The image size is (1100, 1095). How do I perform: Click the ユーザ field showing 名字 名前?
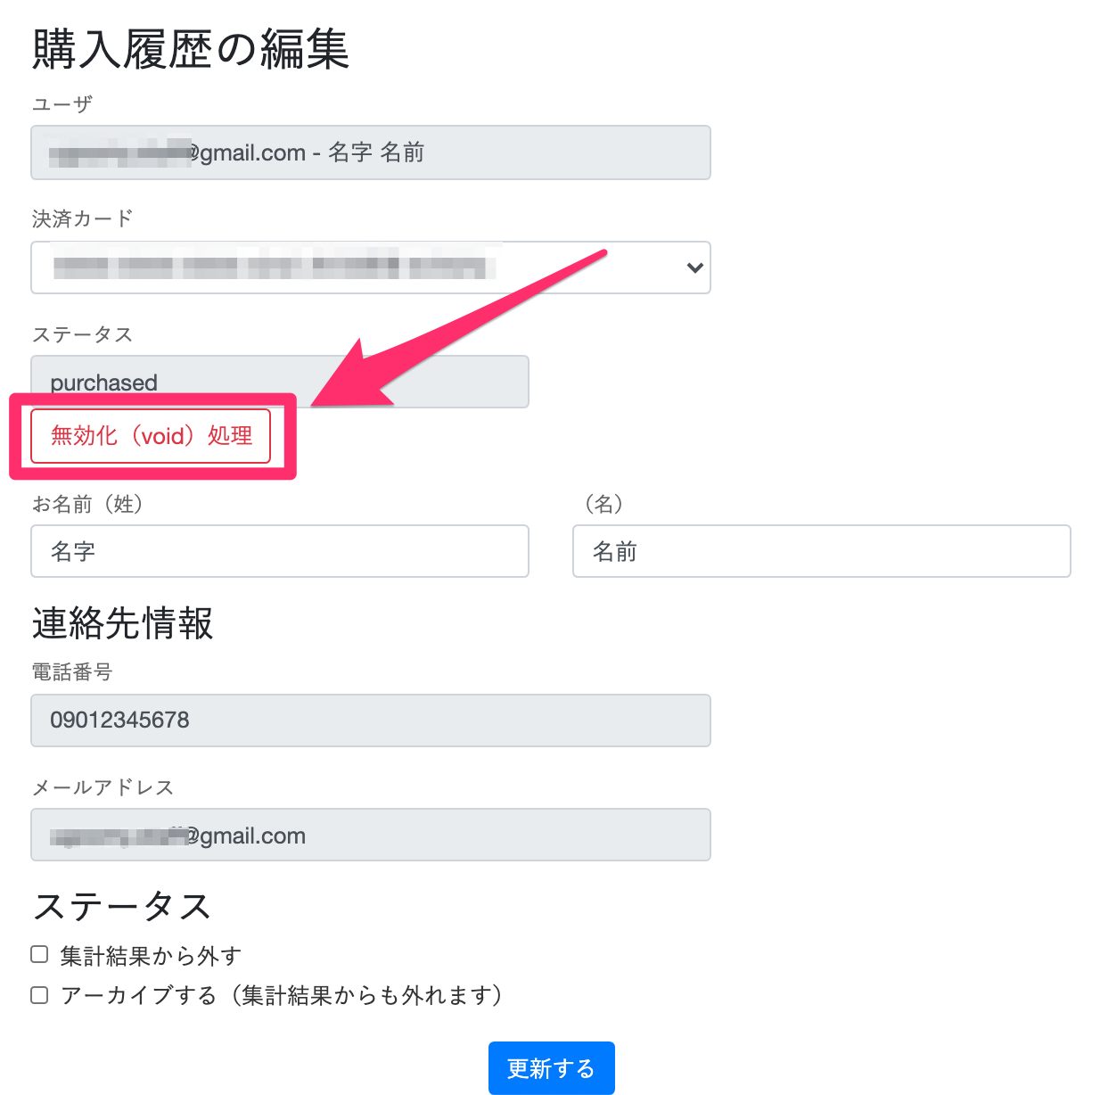370,152
